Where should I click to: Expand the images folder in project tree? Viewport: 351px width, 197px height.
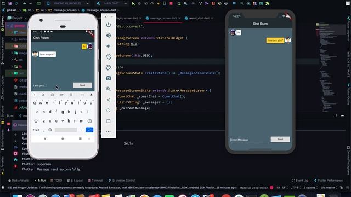coord(12,53)
